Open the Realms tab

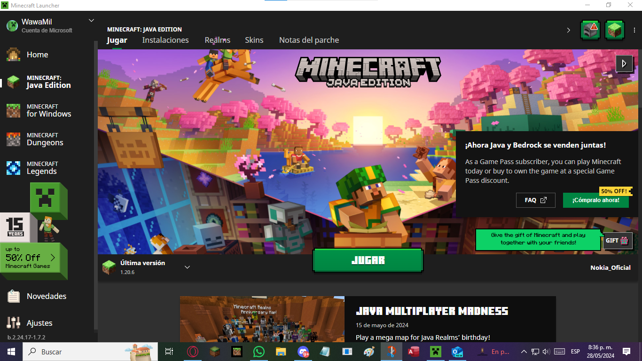pyautogui.click(x=217, y=40)
